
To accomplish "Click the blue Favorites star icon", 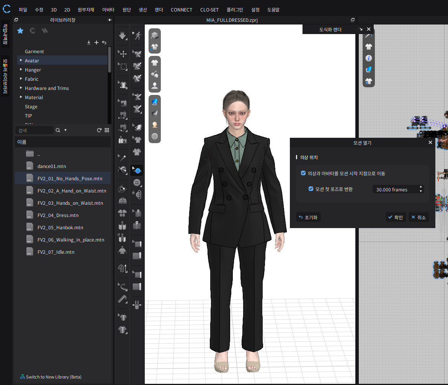I will pyautogui.click(x=21, y=31).
